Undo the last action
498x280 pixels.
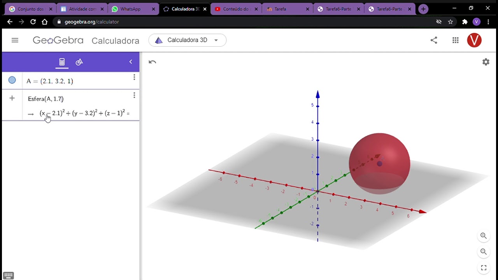click(153, 62)
